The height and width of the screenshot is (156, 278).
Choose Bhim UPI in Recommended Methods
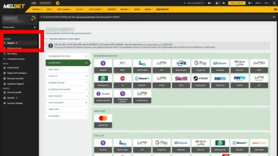click(239, 66)
